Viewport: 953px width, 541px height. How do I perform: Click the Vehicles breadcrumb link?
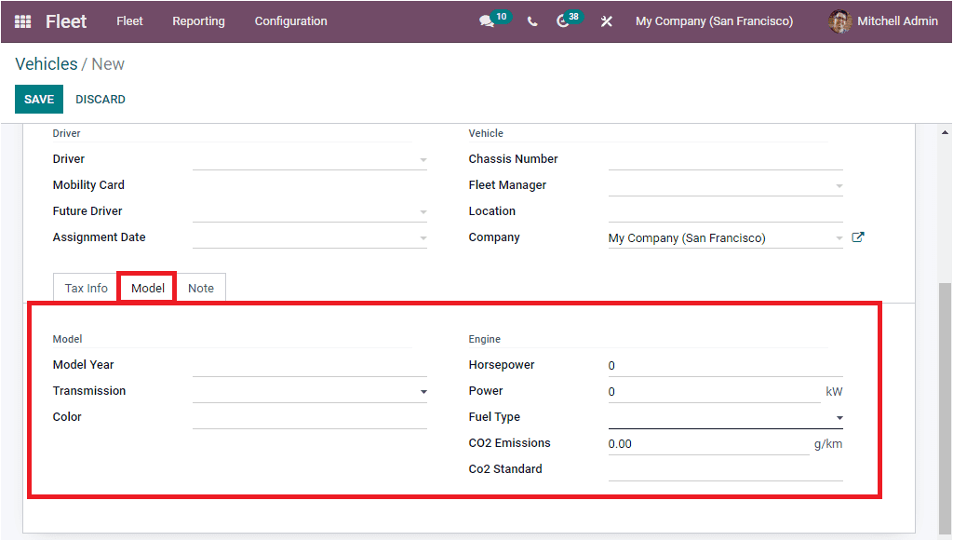(x=47, y=63)
